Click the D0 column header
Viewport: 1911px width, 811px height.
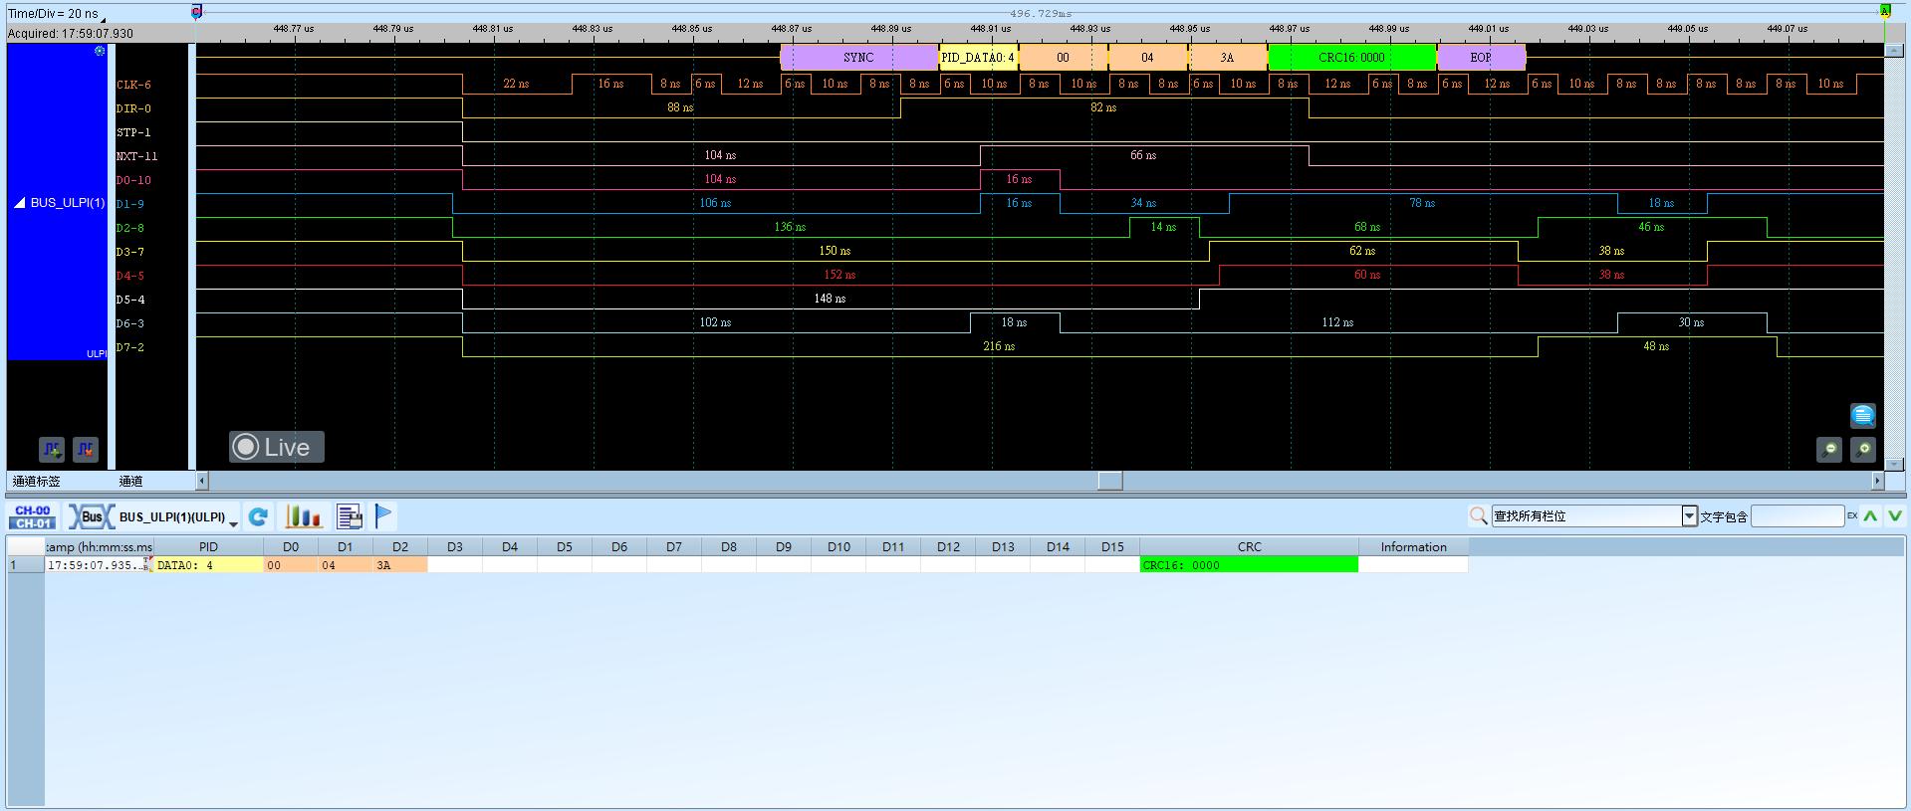[291, 547]
